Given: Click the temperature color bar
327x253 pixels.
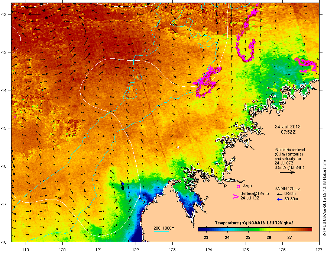Looking at the screenshot, I should pos(255,229).
